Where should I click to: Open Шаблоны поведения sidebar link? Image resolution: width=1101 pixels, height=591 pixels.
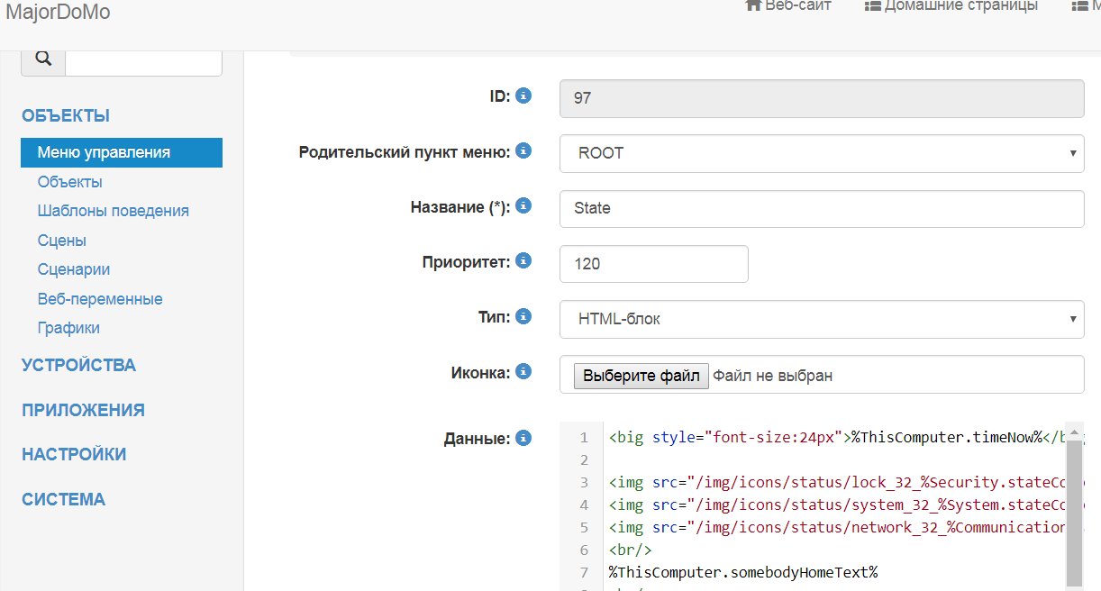114,211
